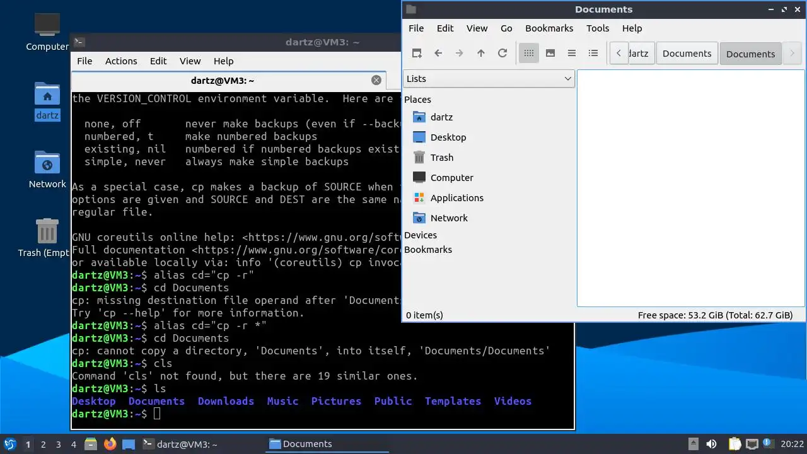Click Trash desktop icon
This screenshot has height=454, width=807.
47,238
